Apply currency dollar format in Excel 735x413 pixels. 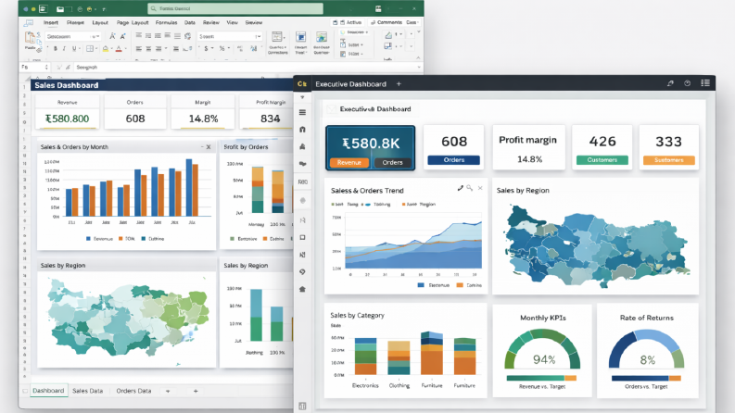[x=206, y=49]
